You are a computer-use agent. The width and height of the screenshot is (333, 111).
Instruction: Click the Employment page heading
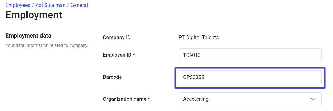[34, 15]
